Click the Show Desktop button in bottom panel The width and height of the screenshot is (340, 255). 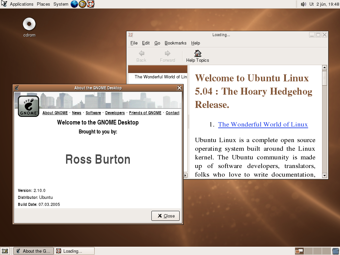click(5, 251)
